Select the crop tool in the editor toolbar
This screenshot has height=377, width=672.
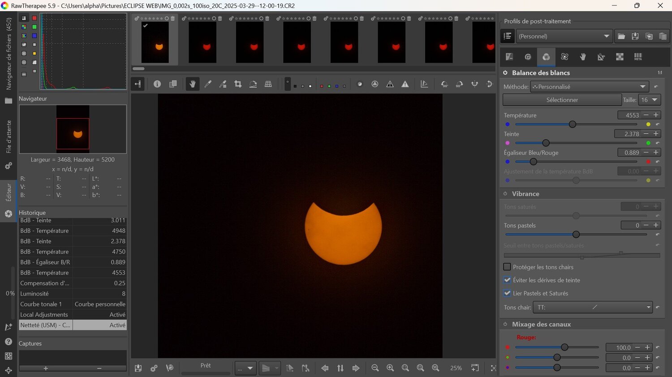coord(238,84)
